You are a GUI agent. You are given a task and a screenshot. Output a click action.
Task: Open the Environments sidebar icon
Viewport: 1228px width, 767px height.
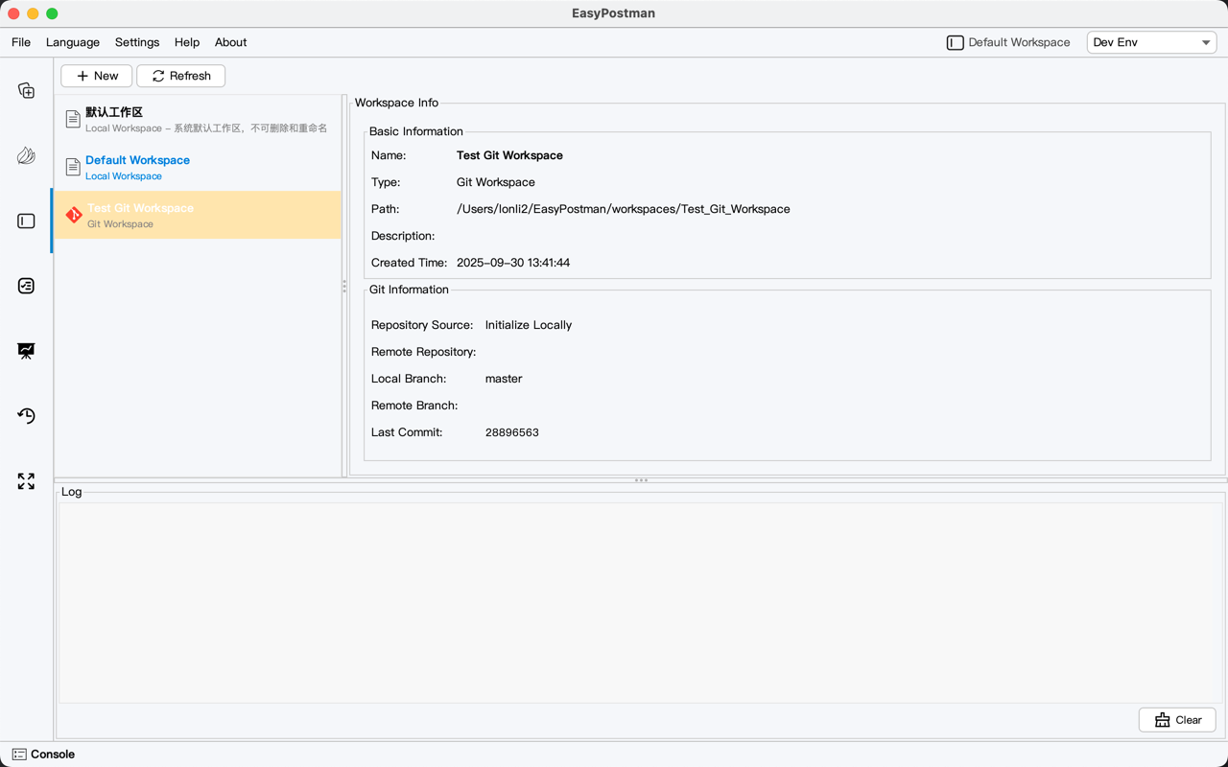tap(26, 155)
